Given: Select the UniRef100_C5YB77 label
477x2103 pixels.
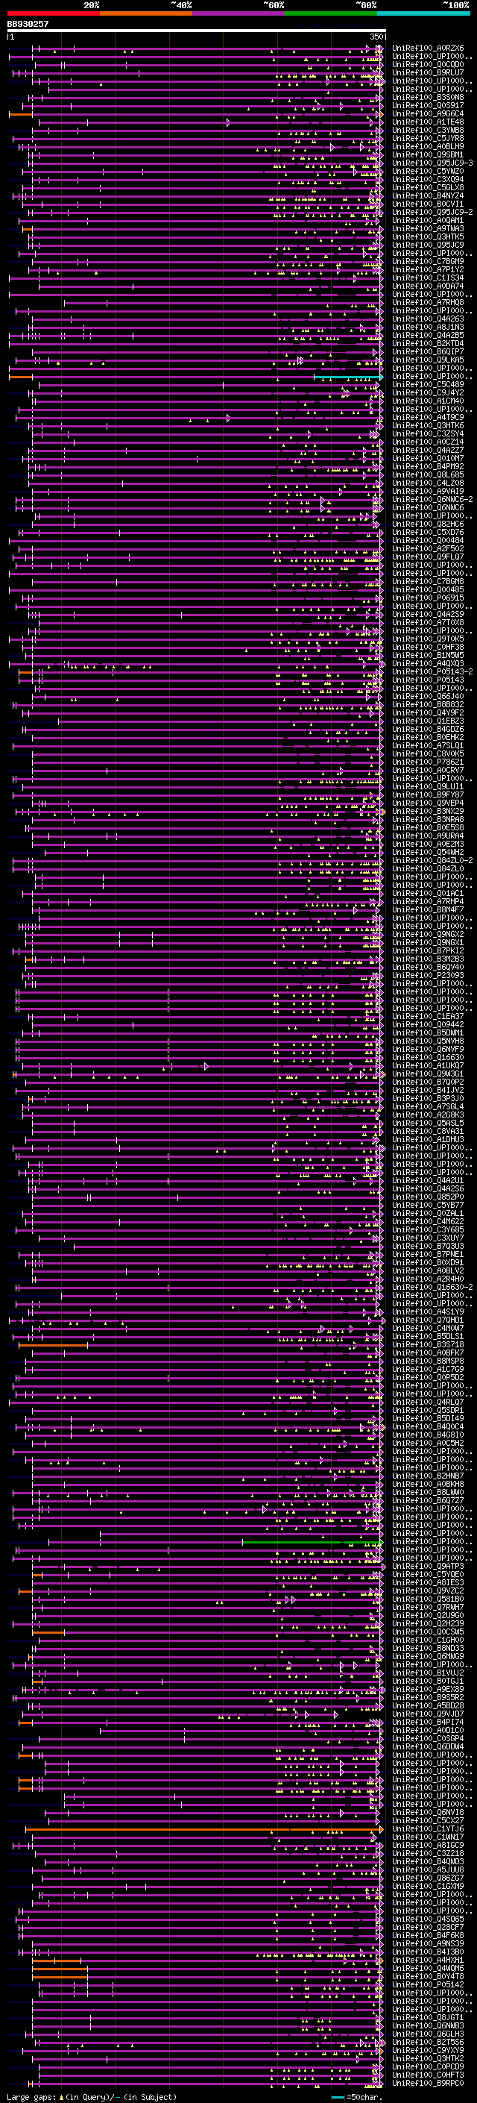Looking at the screenshot, I should pyautogui.click(x=428, y=1205).
